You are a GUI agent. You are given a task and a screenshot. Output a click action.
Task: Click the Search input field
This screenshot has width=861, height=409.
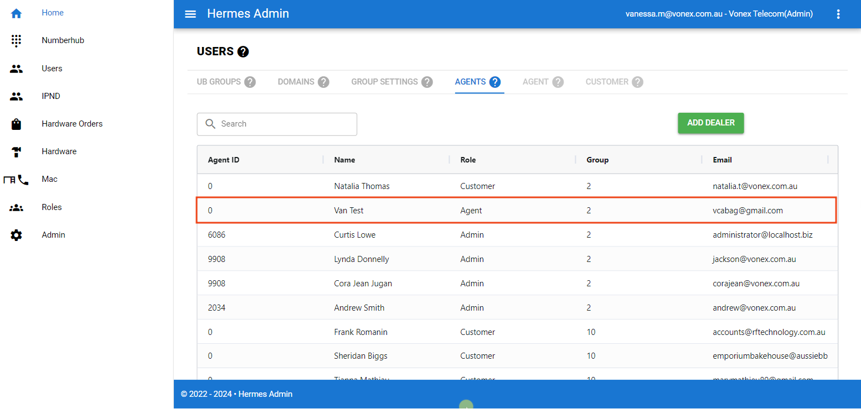[x=277, y=124]
